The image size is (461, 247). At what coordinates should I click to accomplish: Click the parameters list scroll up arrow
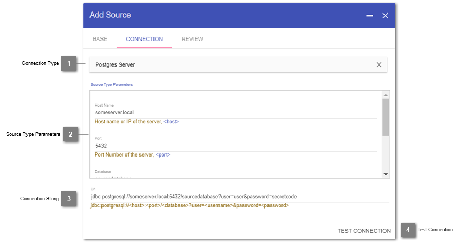386,95
